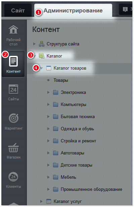Select the Каталог tree item
Image resolution: width=134 pixels, height=207 pixels.
coord(54,56)
